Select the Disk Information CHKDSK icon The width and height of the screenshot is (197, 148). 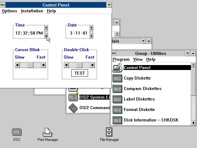[117, 120]
